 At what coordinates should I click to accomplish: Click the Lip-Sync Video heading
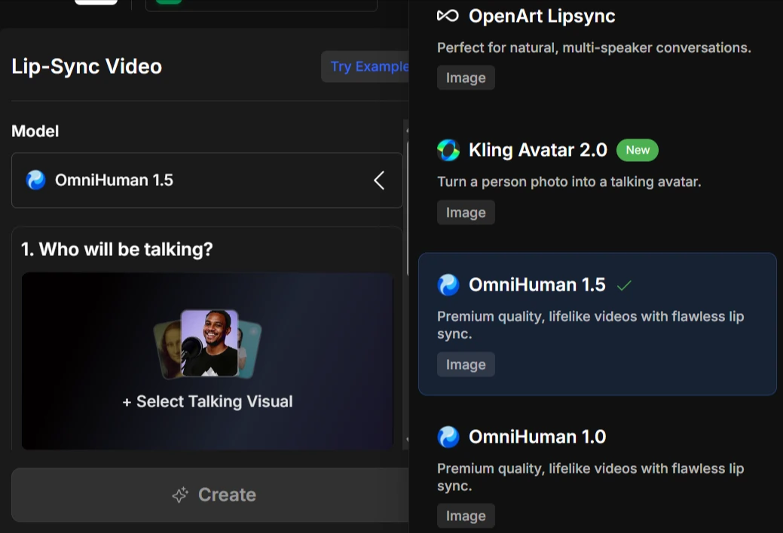pos(87,66)
